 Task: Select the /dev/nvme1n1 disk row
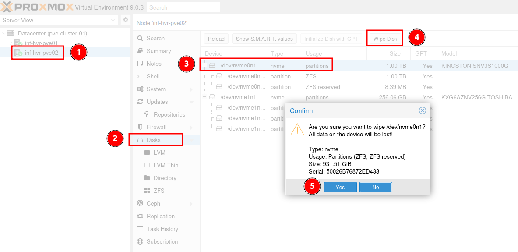click(x=359, y=97)
